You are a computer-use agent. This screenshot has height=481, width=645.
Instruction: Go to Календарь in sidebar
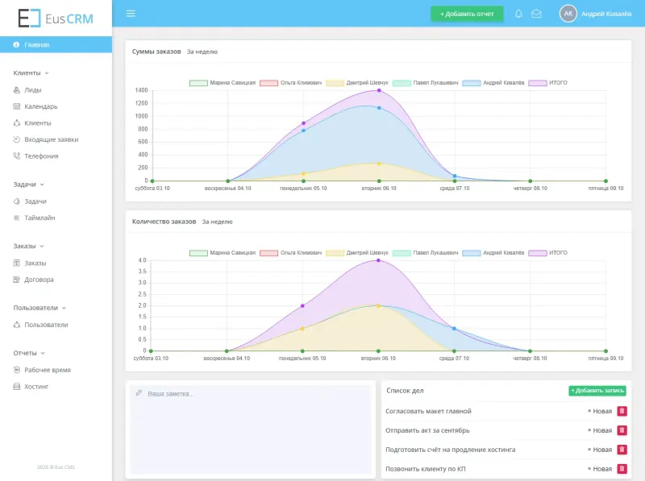click(x=41, y=106)
